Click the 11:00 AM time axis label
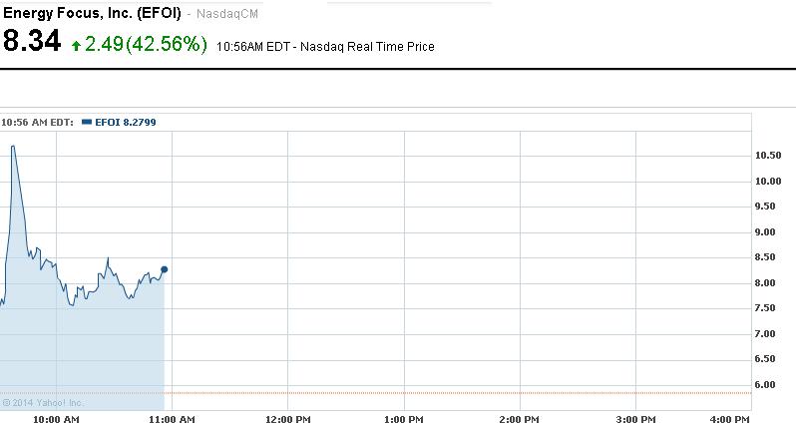Viewport: 796px width, 426px height. click(x=172, y=419)
